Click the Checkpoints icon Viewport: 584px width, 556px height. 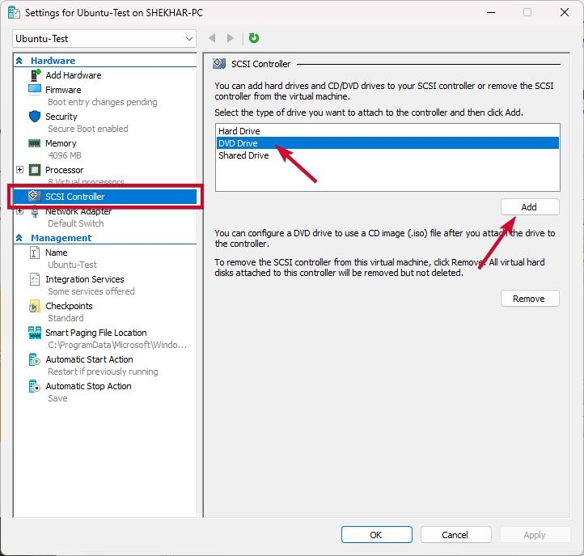[34, 306]
